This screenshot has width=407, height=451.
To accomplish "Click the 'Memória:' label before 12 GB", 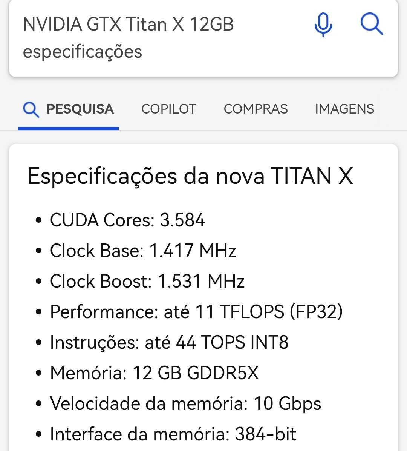I will click(88, 373).
